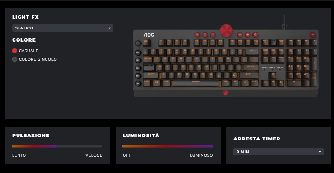
Task: Click the ESC key on the keyboard image
Action: coord(146,43)
